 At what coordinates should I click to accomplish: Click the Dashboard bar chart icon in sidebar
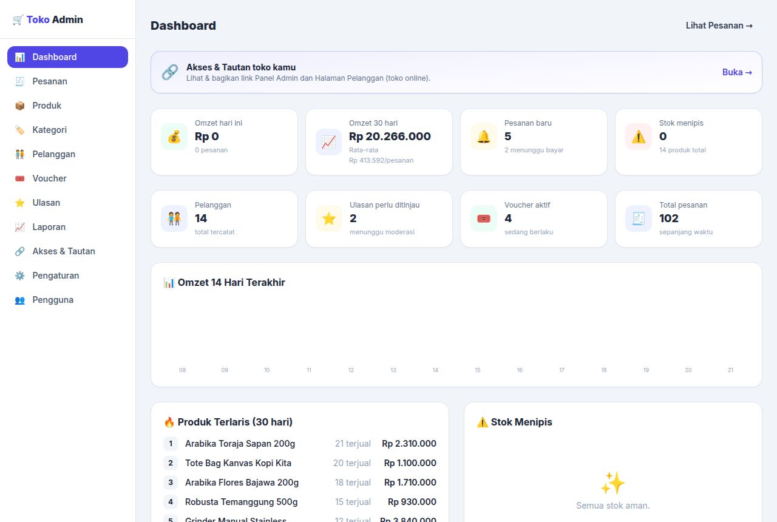point(20,57)
